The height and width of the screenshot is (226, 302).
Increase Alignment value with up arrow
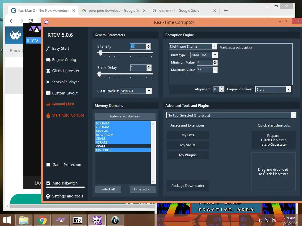222,88
